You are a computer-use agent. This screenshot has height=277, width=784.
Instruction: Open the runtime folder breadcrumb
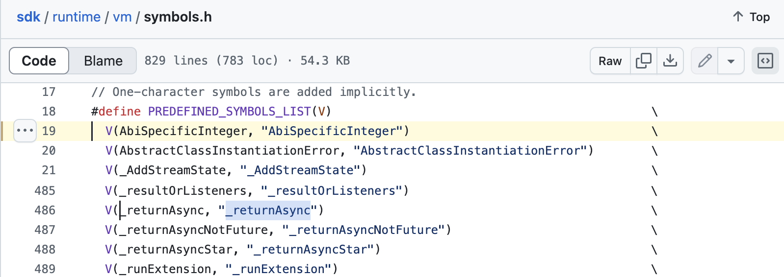pyautogui.click(x=77, y=17)
